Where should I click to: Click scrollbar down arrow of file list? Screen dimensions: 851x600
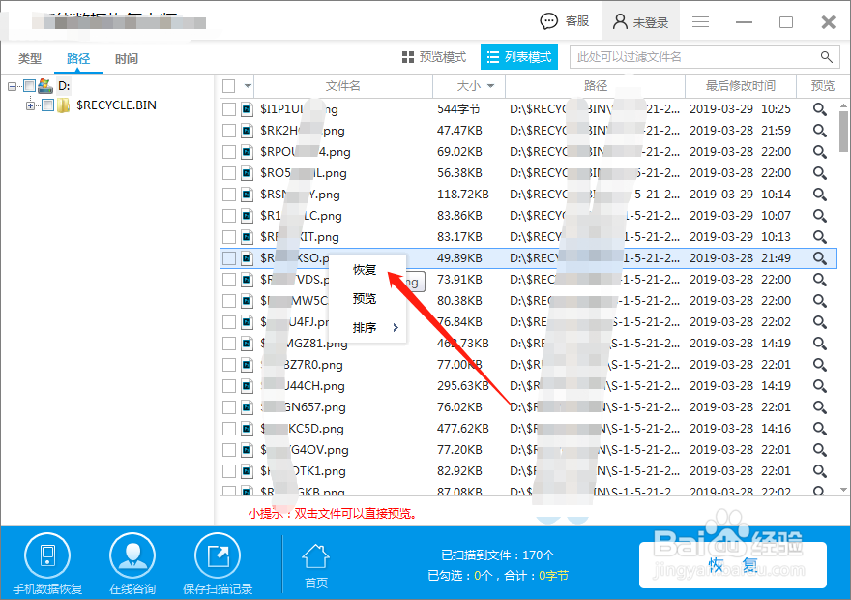(x=843, y=490)
